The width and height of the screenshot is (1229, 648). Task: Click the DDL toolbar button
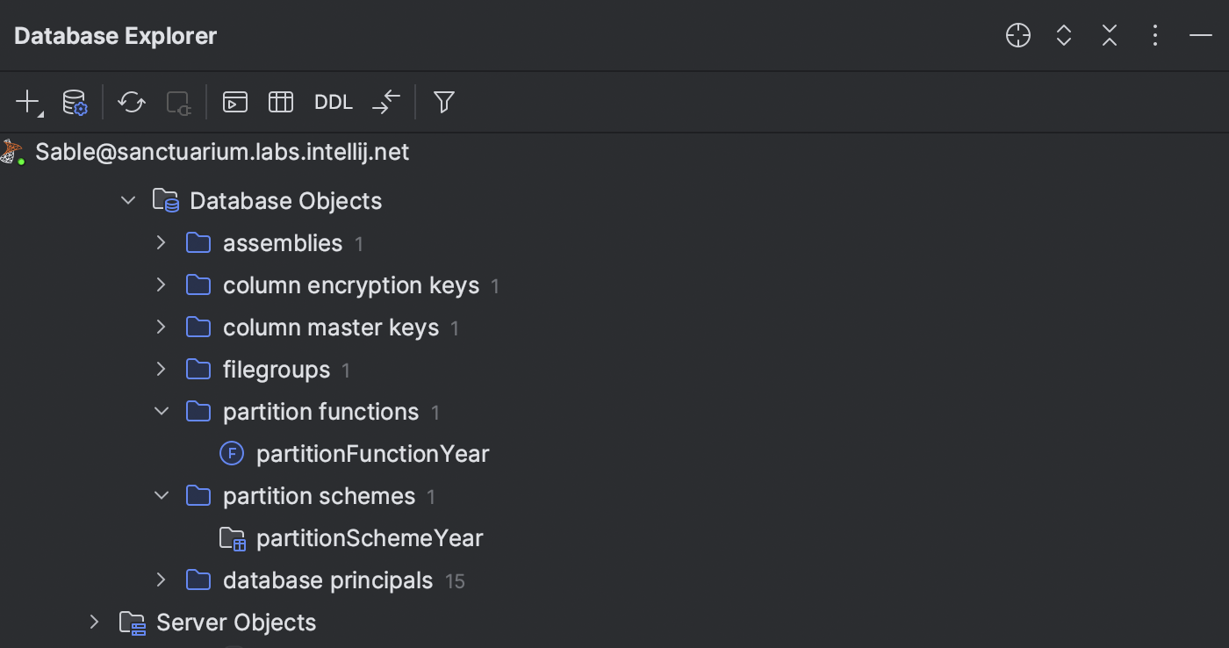coord(333,102)
